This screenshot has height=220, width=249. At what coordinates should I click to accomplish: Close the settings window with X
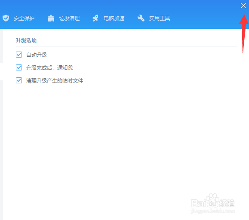[x=243, y=6]
